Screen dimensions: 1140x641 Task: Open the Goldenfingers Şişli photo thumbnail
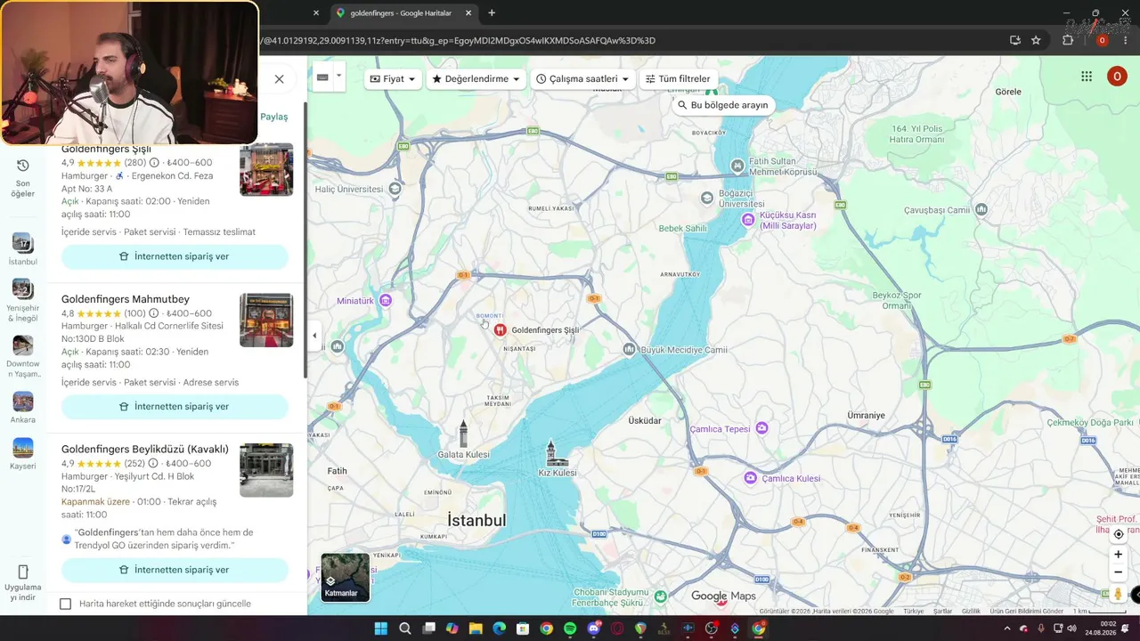tap(266, 170)
